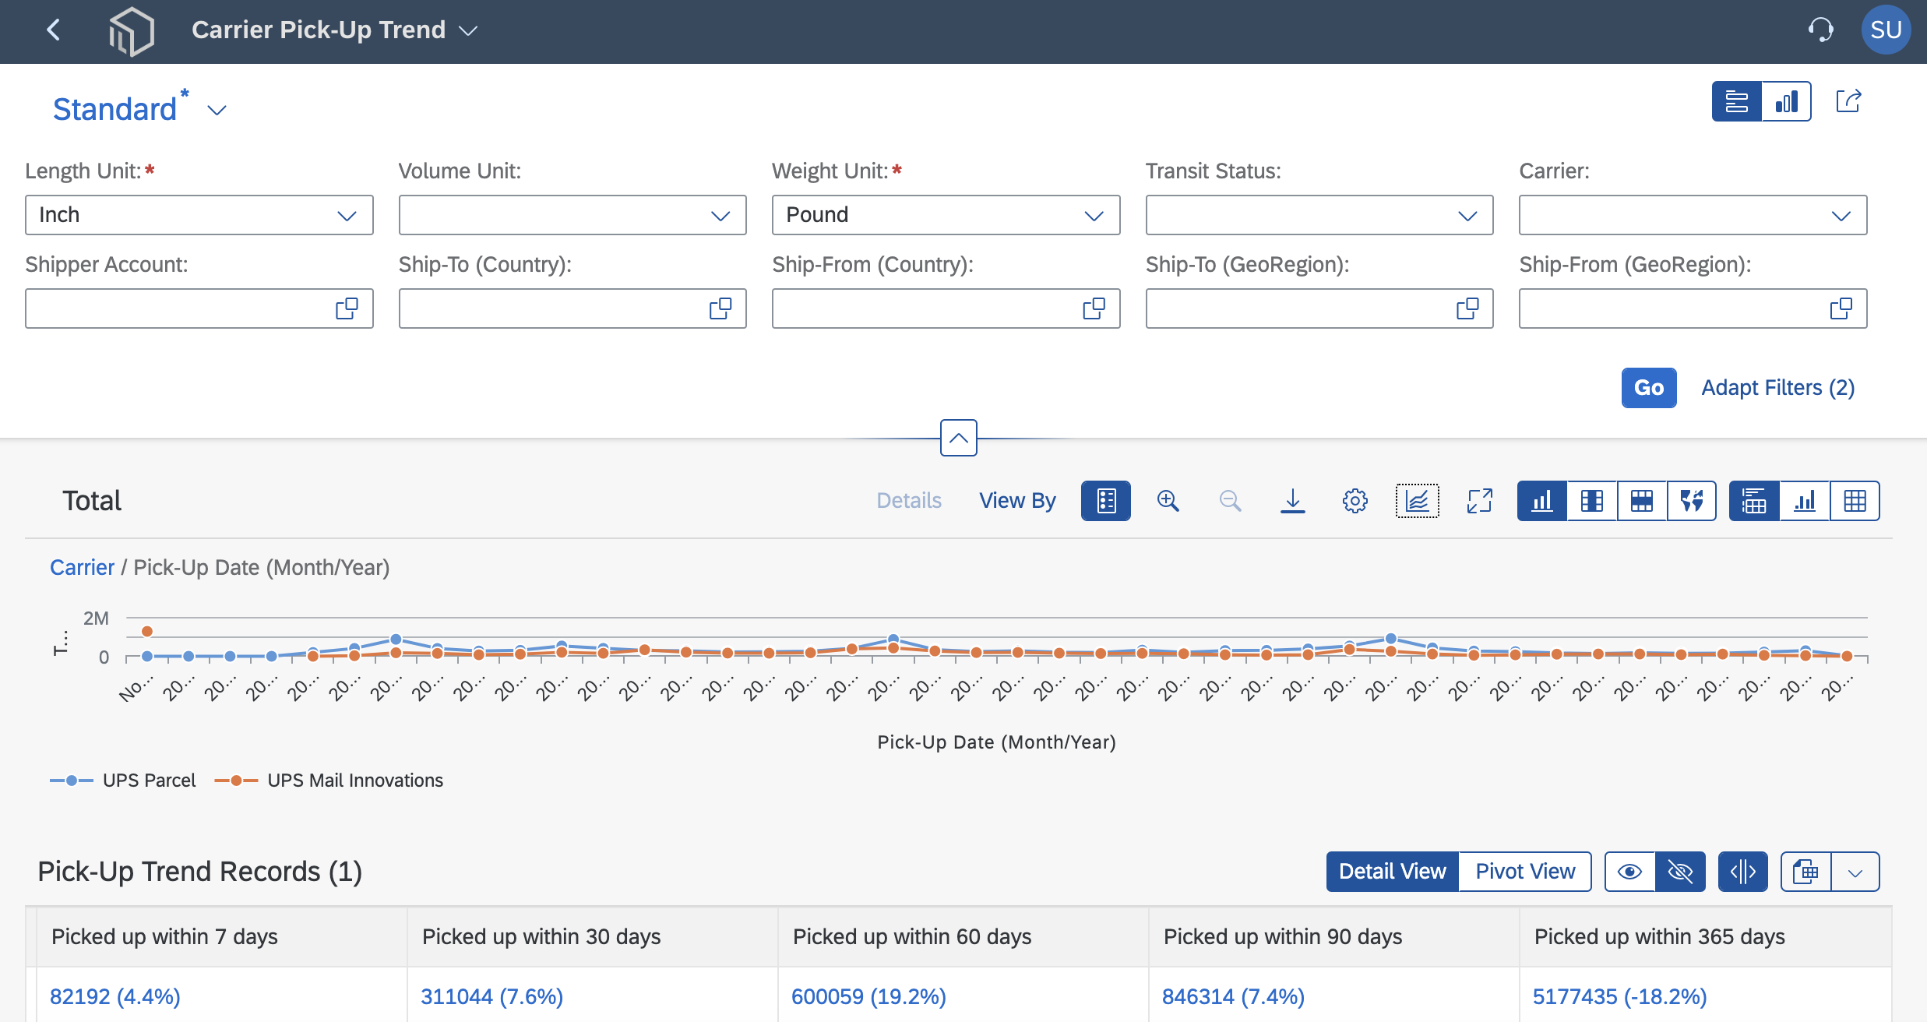Expand chart to full screen
1927x1022 pixels.
point(1479,501)
